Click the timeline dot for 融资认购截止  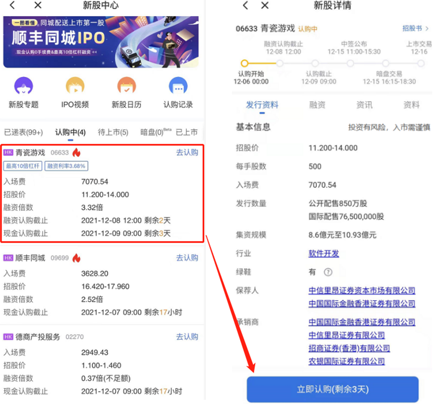[x=280, y=63]
